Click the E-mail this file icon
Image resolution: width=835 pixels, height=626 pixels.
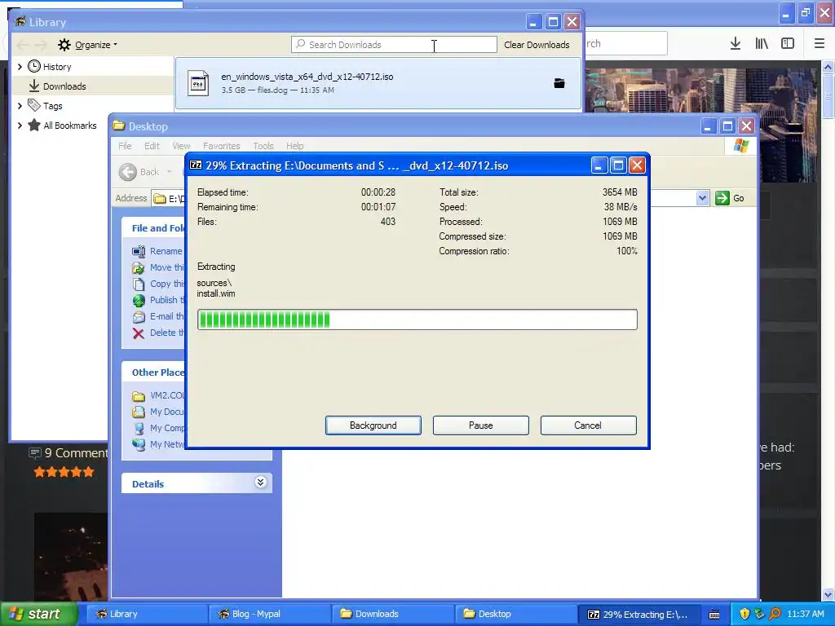click(x=139, y=317)
